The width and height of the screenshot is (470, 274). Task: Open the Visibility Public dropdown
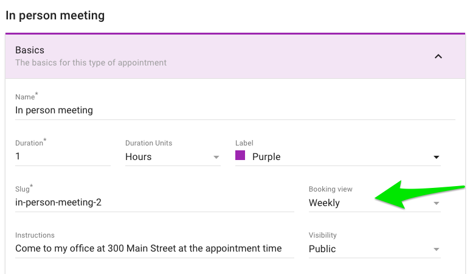pyautogui.click(x=375, y=249)
